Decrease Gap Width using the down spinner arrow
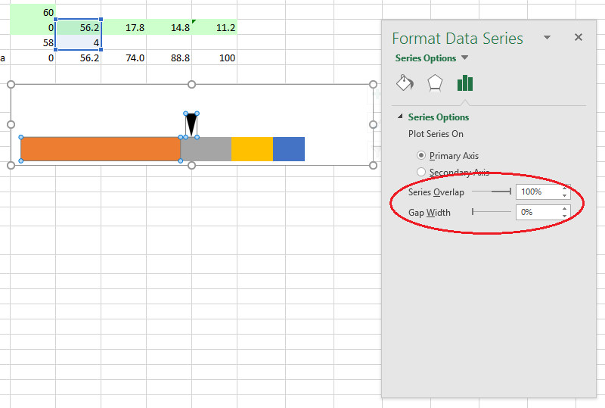605x408 pixels. coord(565,216)
